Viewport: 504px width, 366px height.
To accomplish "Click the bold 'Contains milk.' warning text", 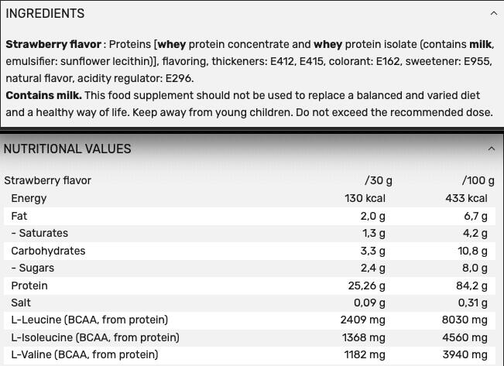I will pyautogui.click(x=43, y=95).
